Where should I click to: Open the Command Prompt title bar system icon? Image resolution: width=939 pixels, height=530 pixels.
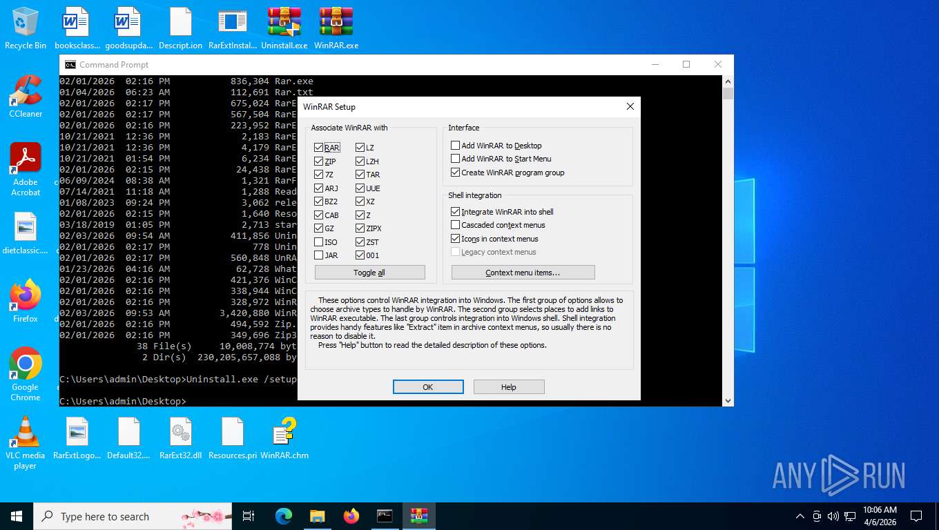pos(70,65)
